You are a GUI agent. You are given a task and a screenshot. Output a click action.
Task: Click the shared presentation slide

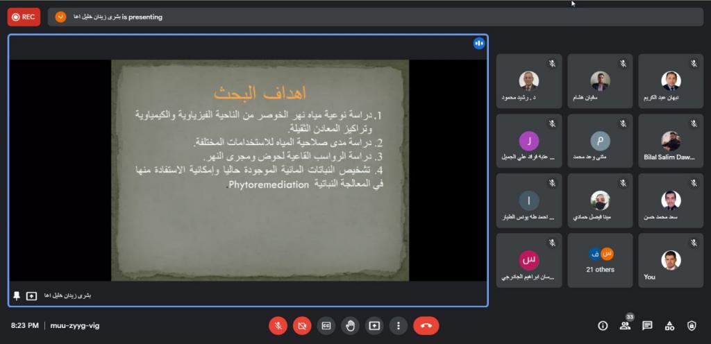[260, 169]
